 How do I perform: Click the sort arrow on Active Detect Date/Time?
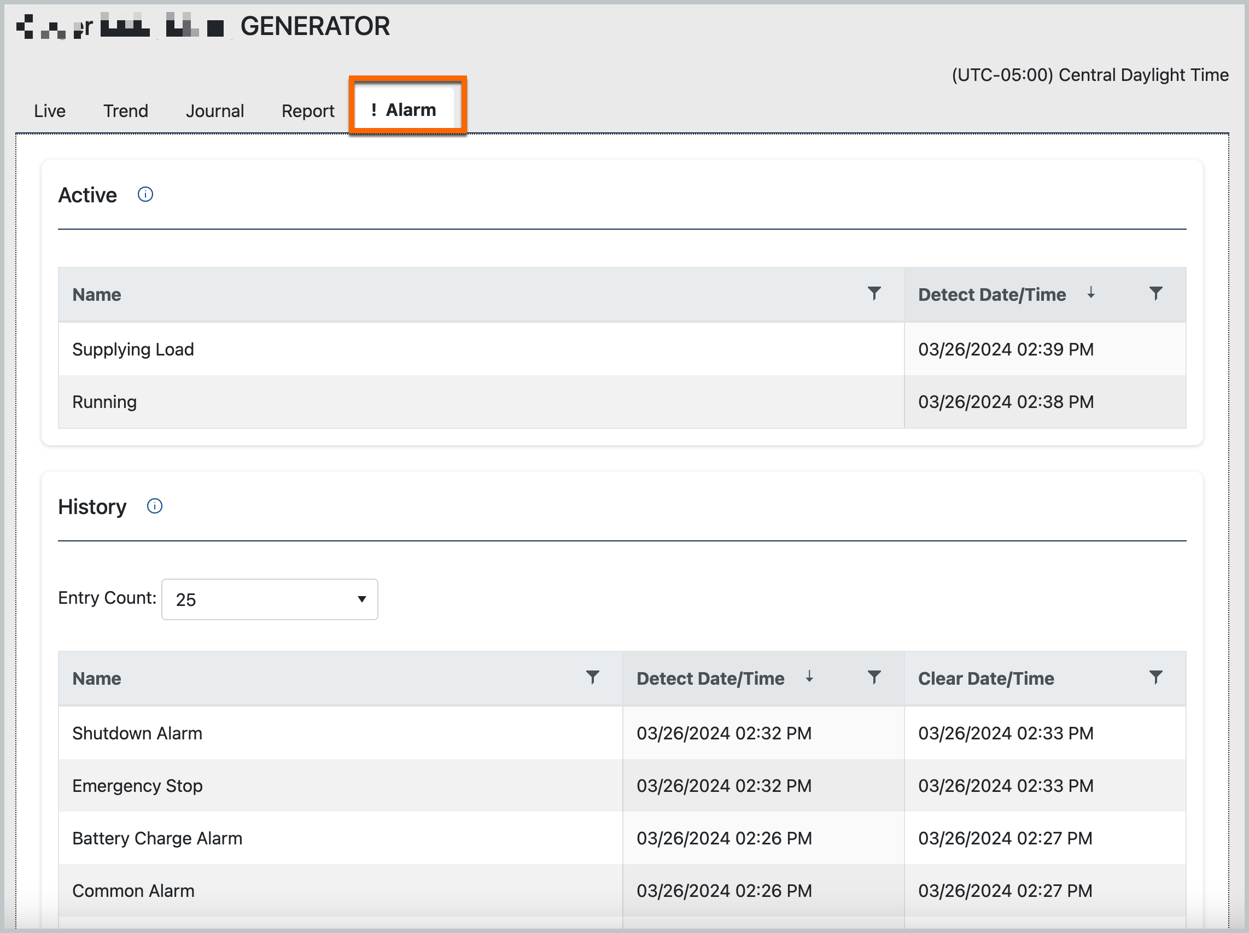pos(1091,293)
